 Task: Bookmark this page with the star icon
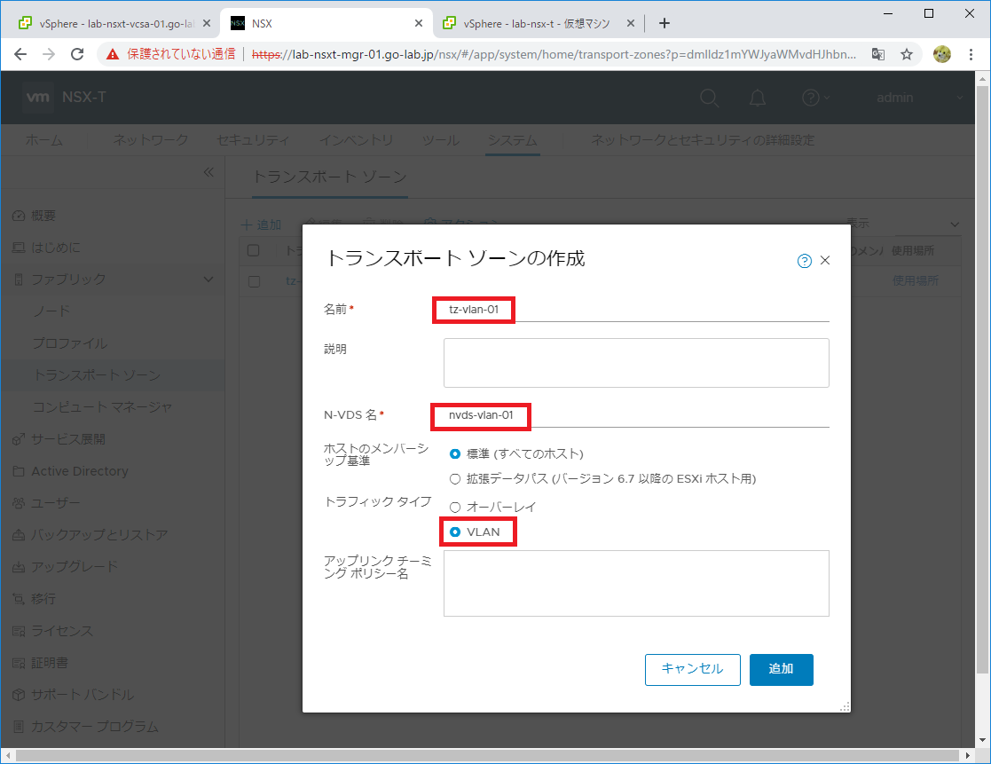(907, 54)
